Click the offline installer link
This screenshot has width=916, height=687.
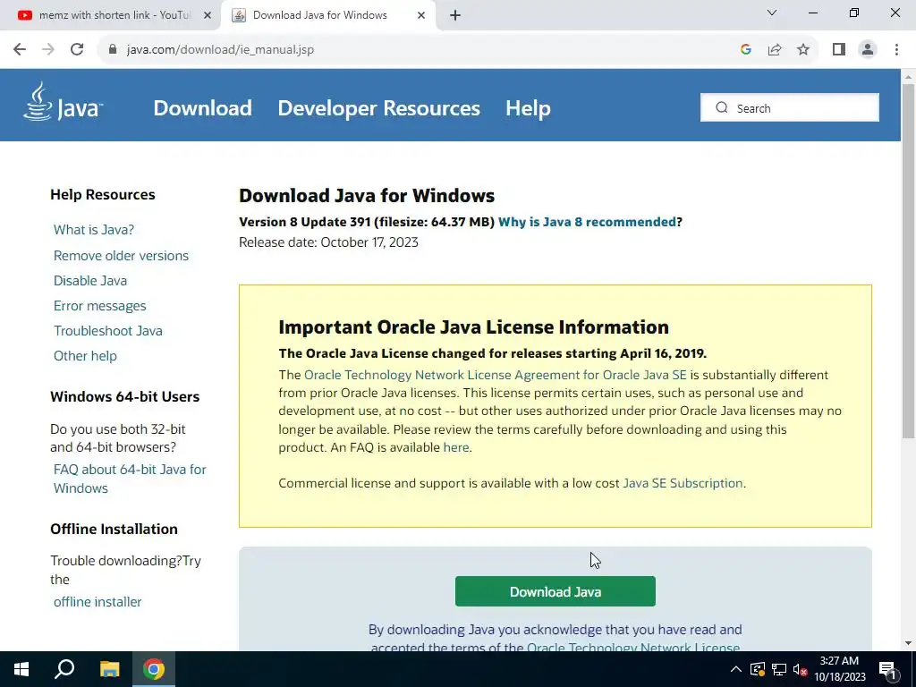pyautogui.click(x=98, y=602)
